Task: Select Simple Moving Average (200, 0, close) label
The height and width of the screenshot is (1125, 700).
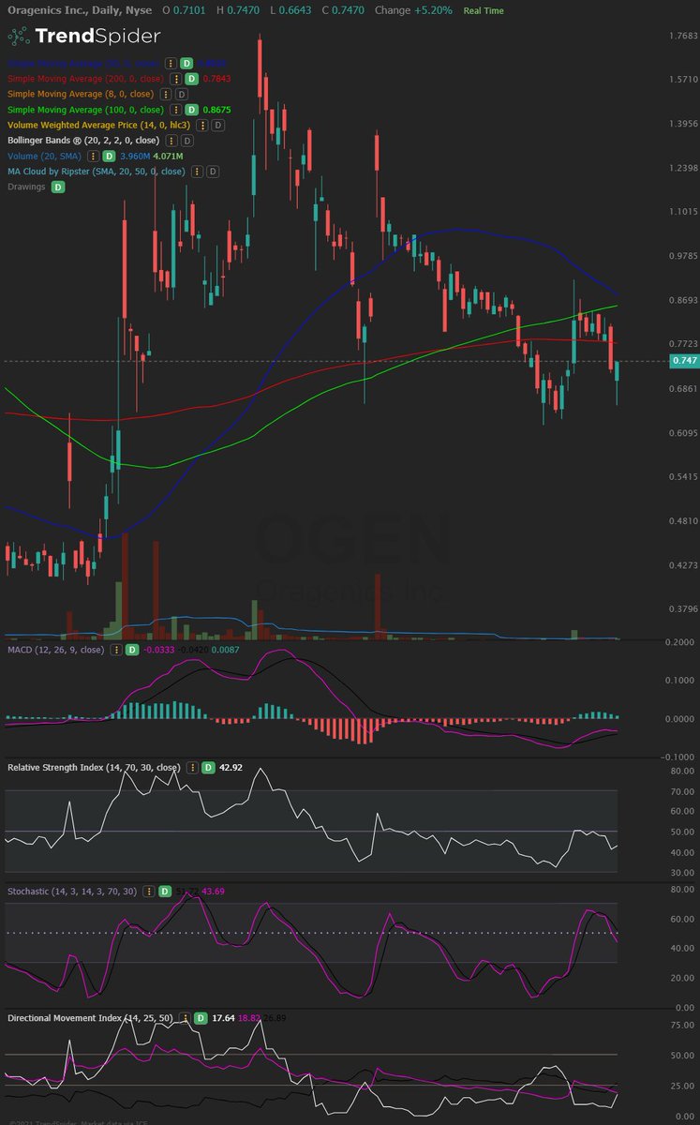Action: 84,79
